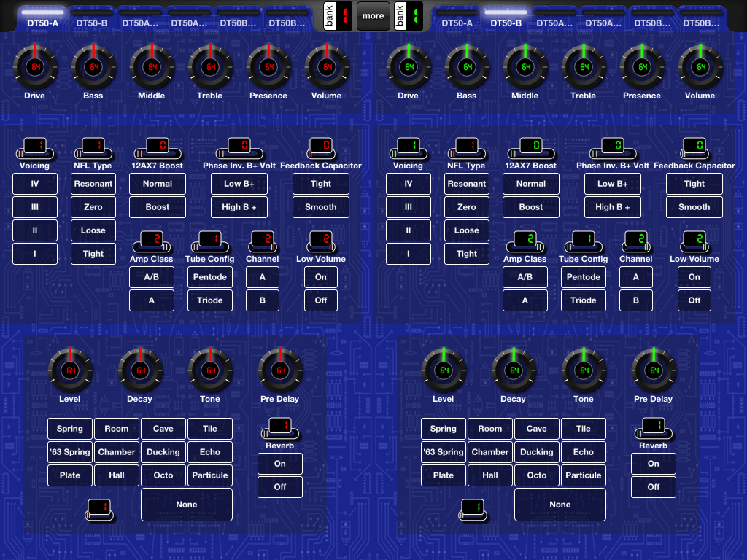The height and width of the screenshot is (560, 747).
Task: Click the red Voicing slide switch
Action: (35, 148)
